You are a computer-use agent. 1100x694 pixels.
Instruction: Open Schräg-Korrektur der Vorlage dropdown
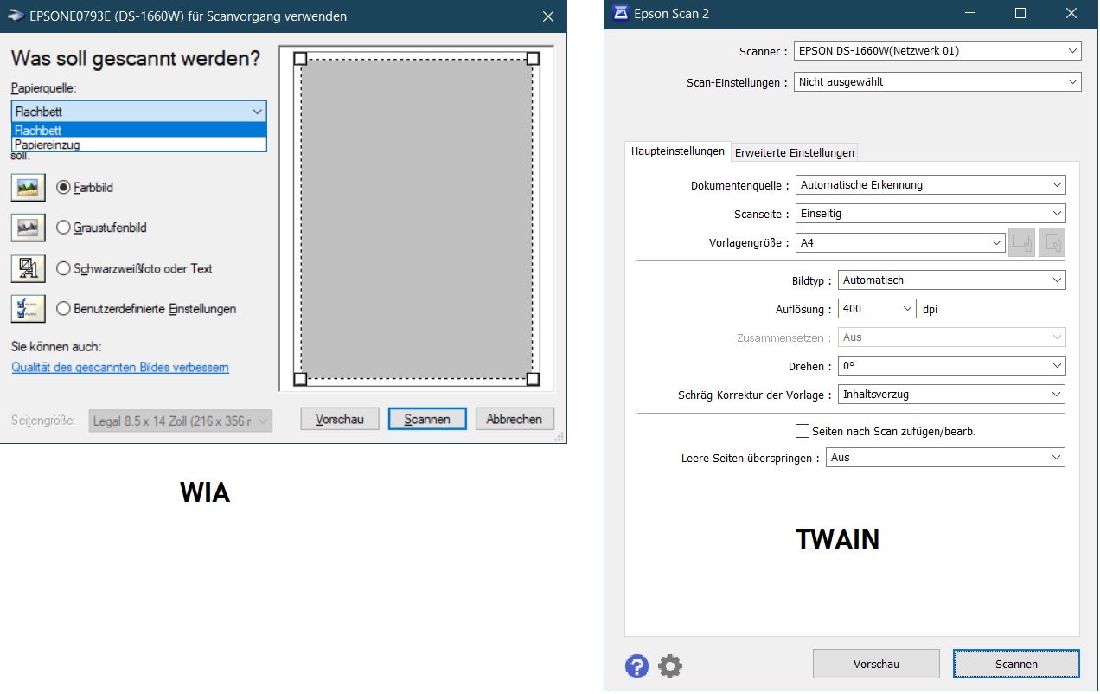coord(951,395)
